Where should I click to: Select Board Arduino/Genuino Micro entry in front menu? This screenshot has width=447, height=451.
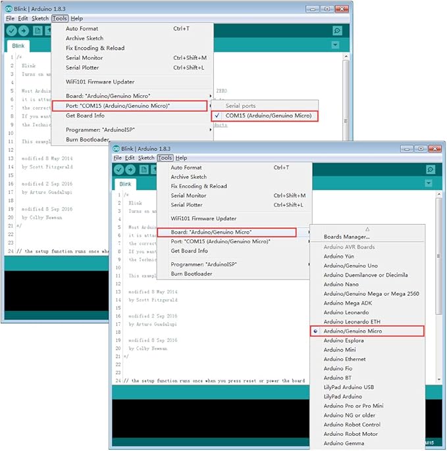point(227,232)
